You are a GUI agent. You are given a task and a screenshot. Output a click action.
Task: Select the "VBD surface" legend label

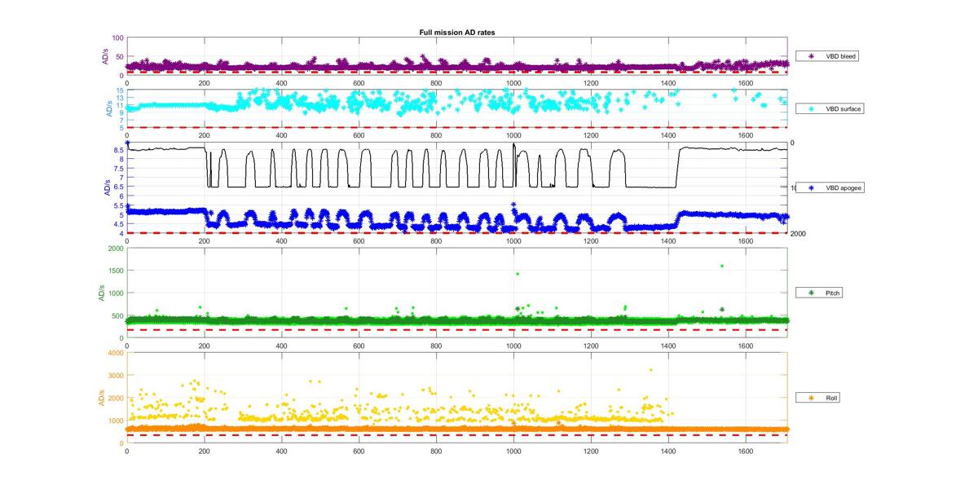pyautogui.click(x=844, y=108)
